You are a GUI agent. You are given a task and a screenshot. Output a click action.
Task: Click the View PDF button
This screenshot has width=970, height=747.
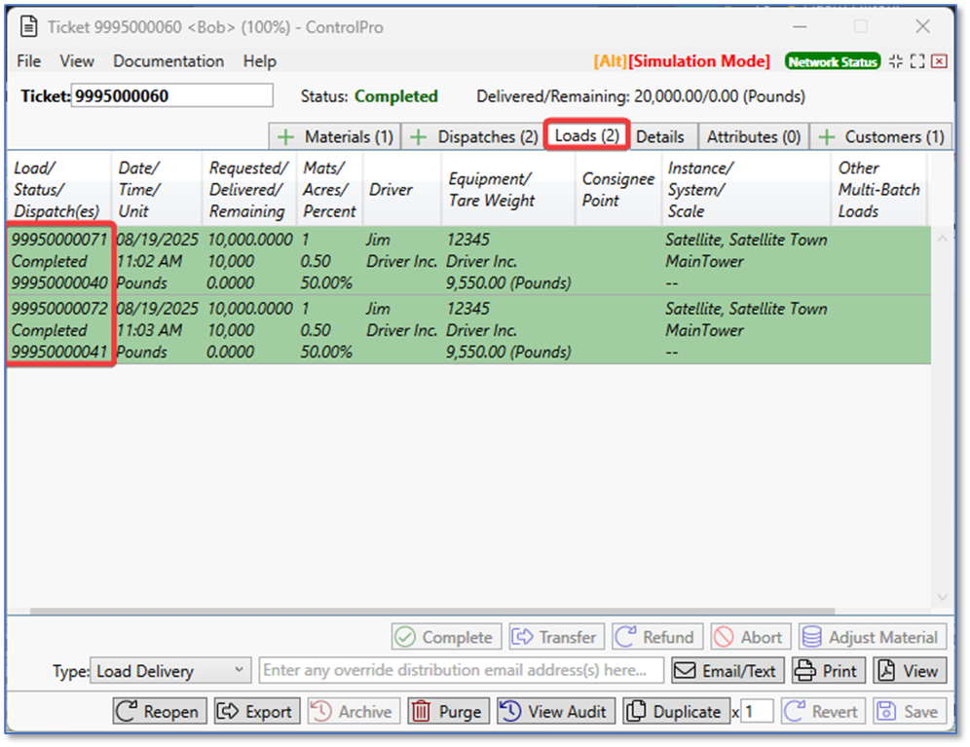pyautogui.click(x=910, y=670)
